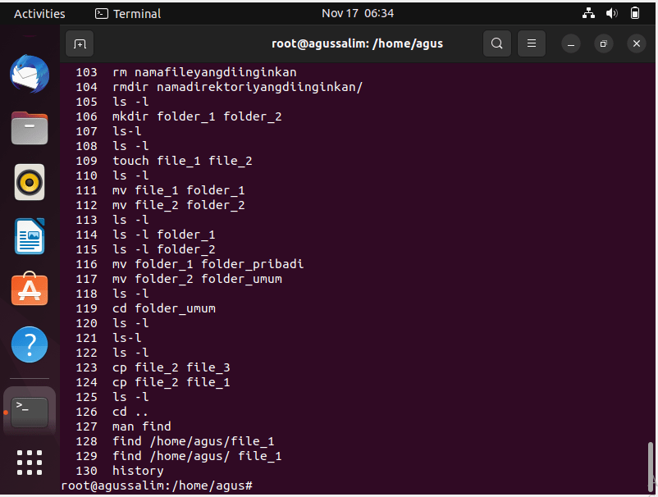Show the applications grid
The height and width of the screenshot is (497, 658).
click(30, 463)
